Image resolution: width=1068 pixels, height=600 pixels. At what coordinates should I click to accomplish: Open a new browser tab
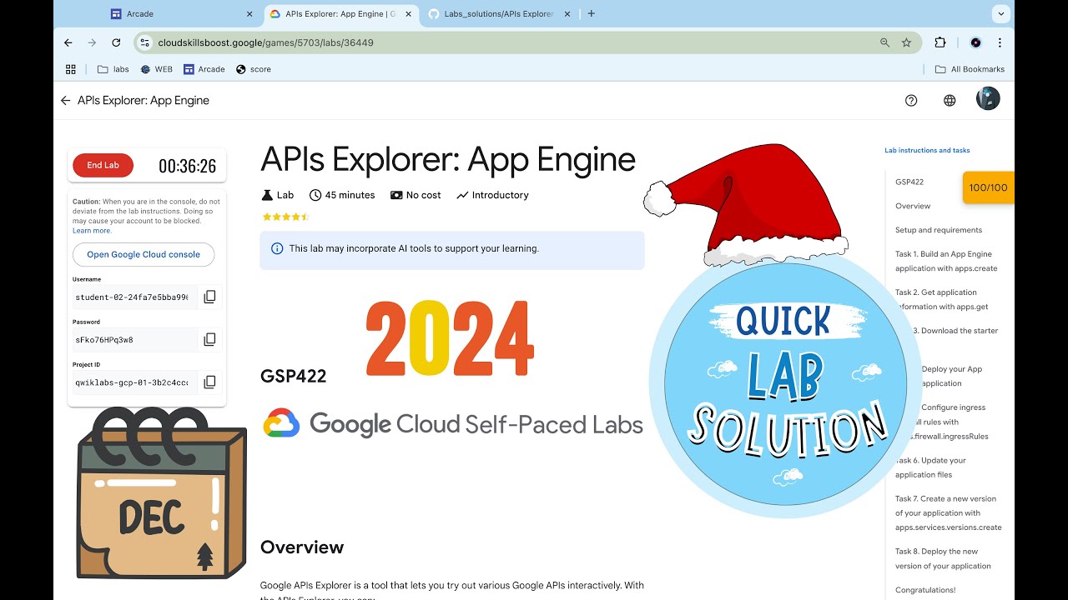click(592, 14)
